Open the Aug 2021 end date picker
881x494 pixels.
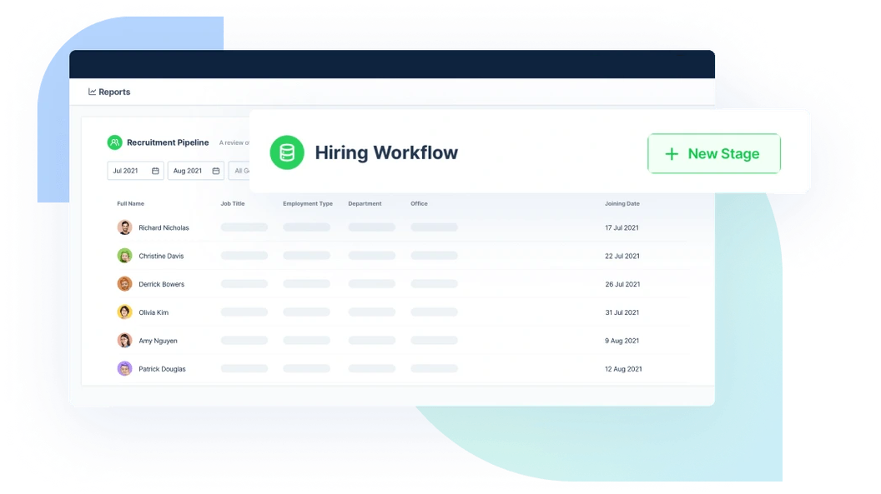click(x=195, y=171)
